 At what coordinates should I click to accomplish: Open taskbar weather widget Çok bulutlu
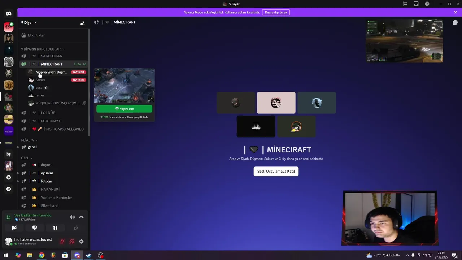coord(383,255)
